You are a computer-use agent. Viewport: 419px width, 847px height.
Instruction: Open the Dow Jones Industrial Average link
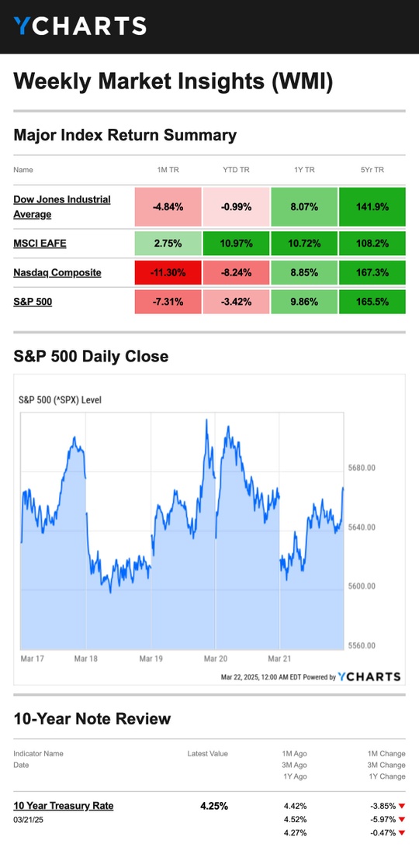pos(61,207)
